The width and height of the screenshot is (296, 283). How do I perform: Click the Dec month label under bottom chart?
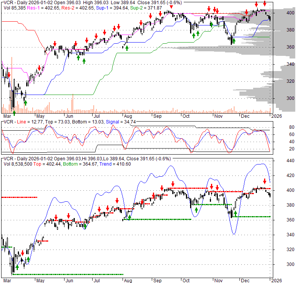(245, 281)
